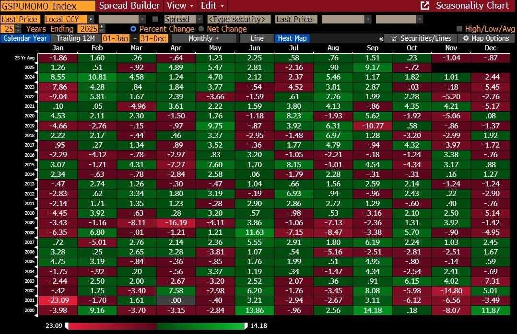This screenshot has height=334, width=517.
Task: Expand the Monthly frequency dropdown
Action: 204,38
